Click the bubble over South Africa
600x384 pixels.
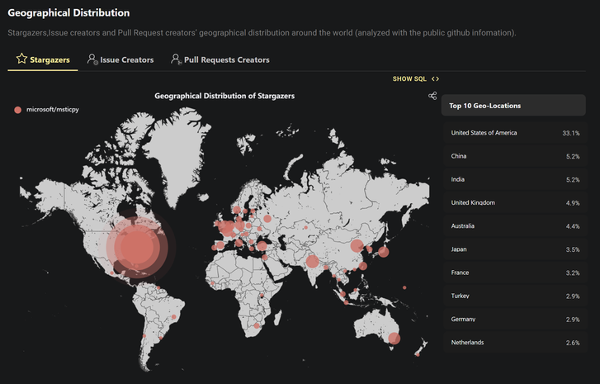point(257,326)
